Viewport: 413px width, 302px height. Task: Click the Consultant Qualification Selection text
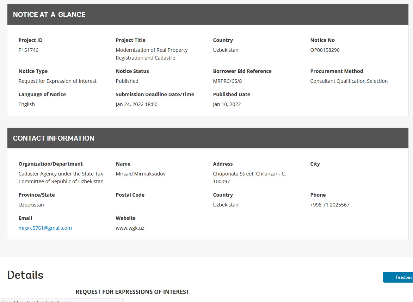point(349,81)
